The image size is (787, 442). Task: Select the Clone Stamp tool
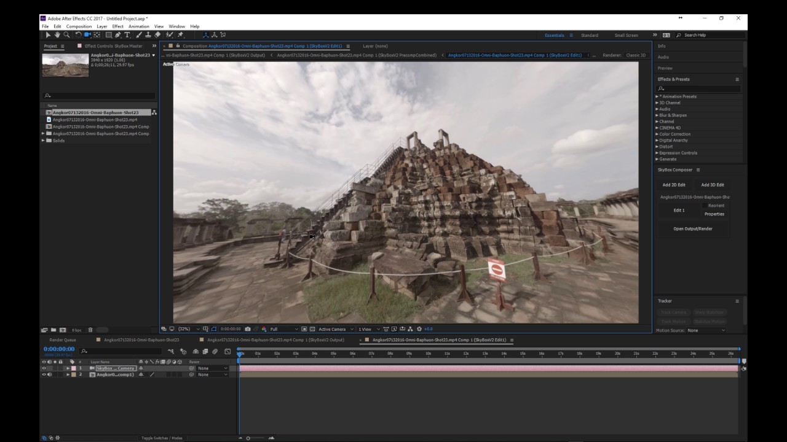pyautogui.click(x=148, y=35)
